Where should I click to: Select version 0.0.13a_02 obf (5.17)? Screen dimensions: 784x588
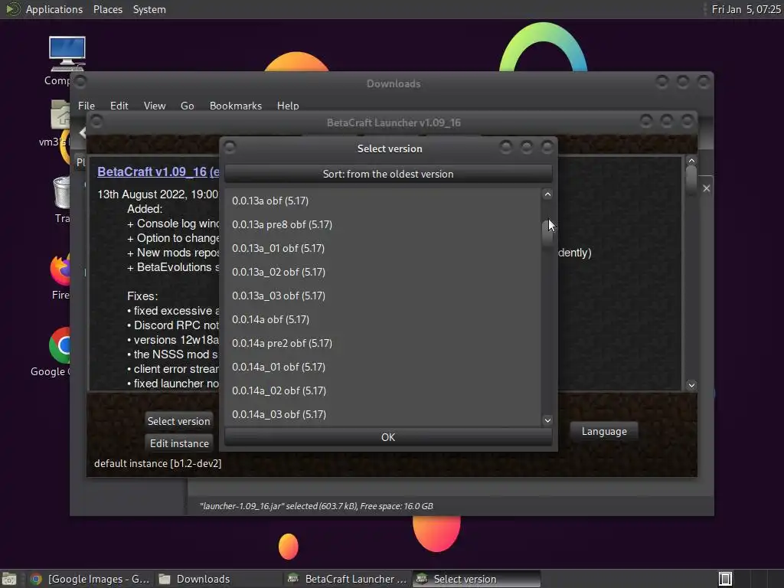click(383, 272)
